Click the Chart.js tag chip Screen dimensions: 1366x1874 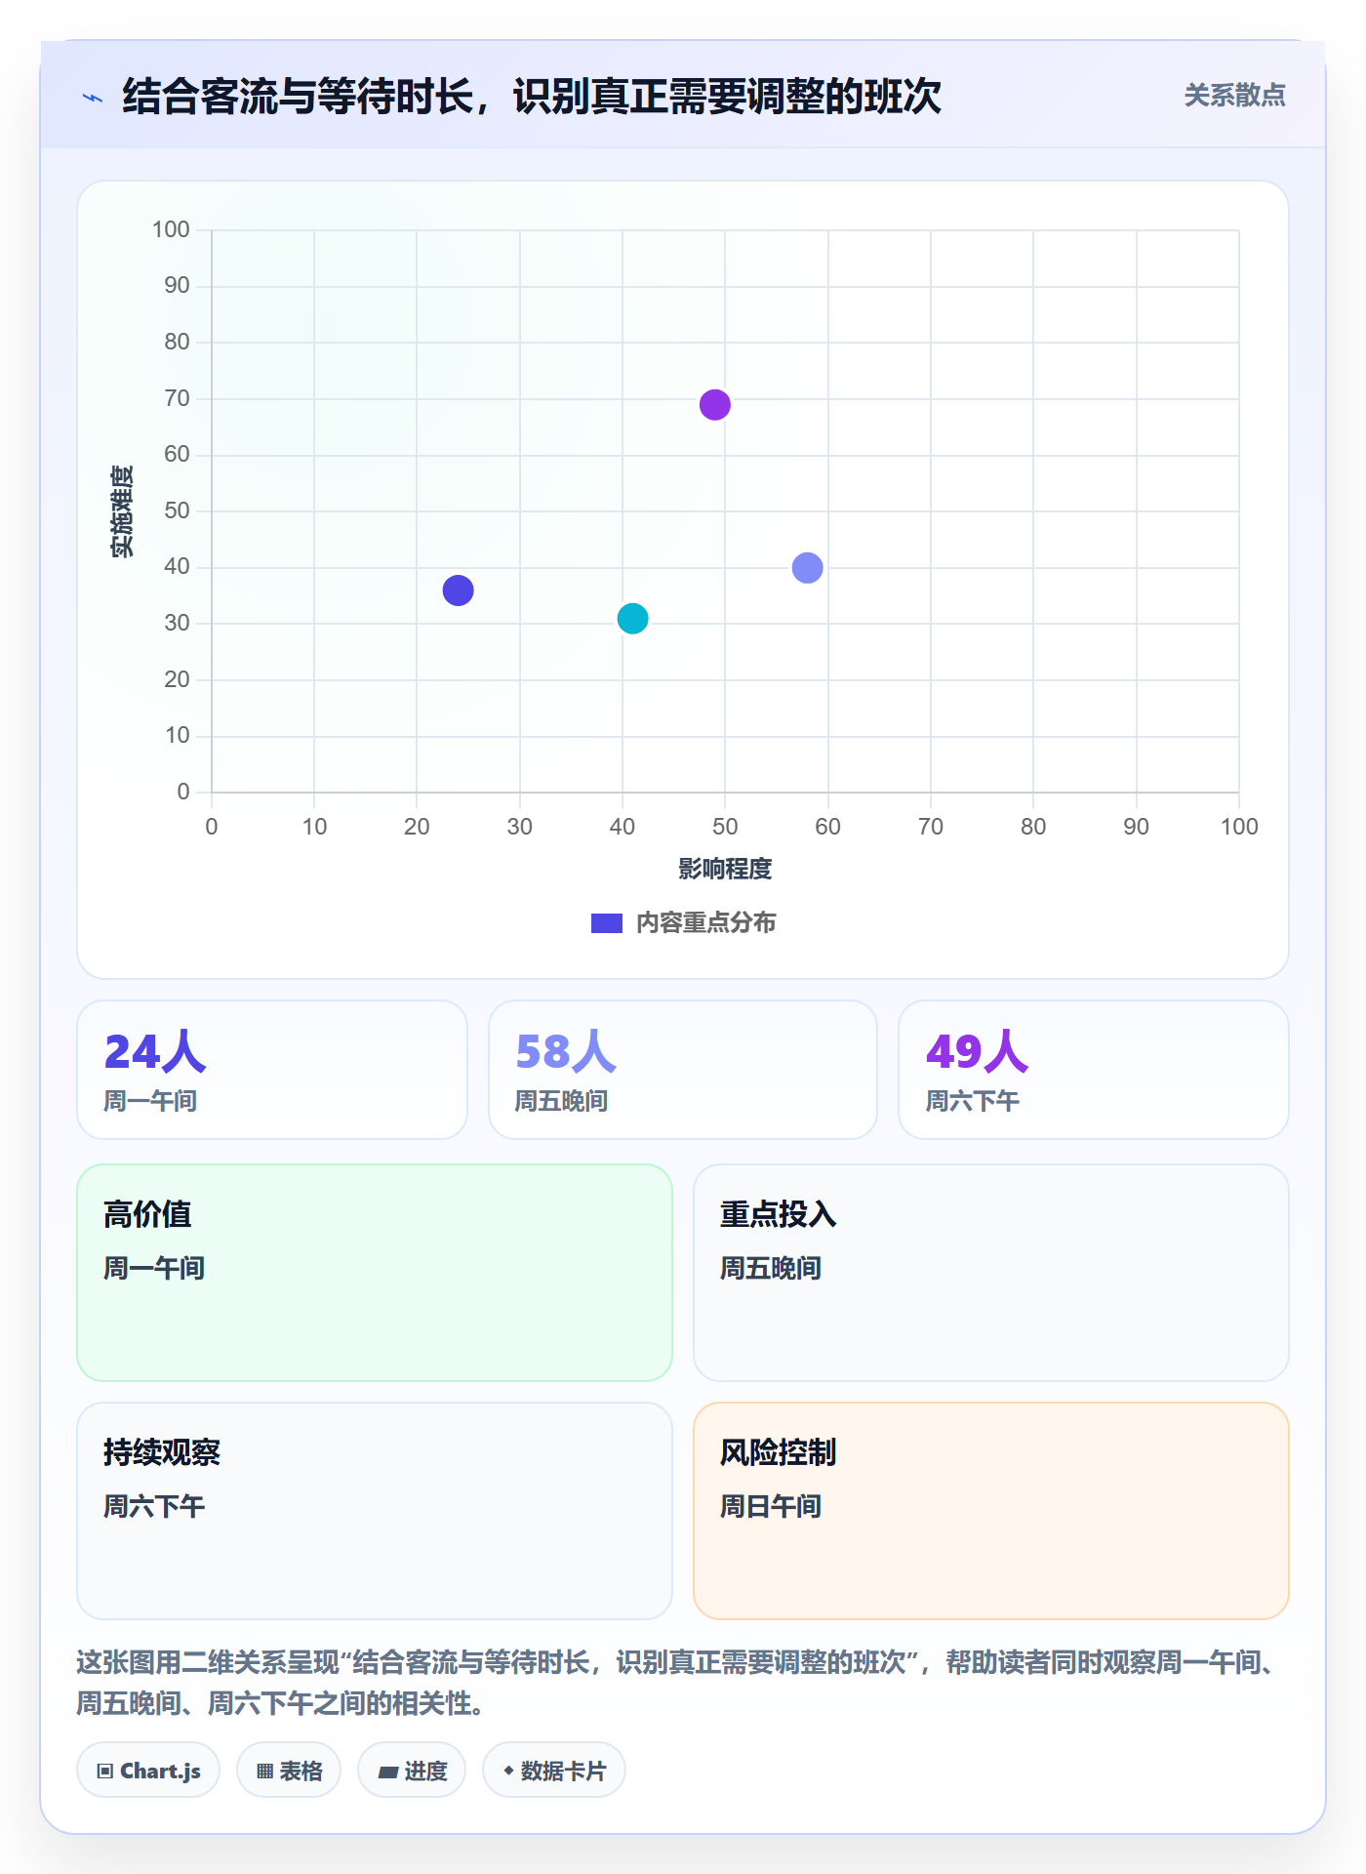148,1770
